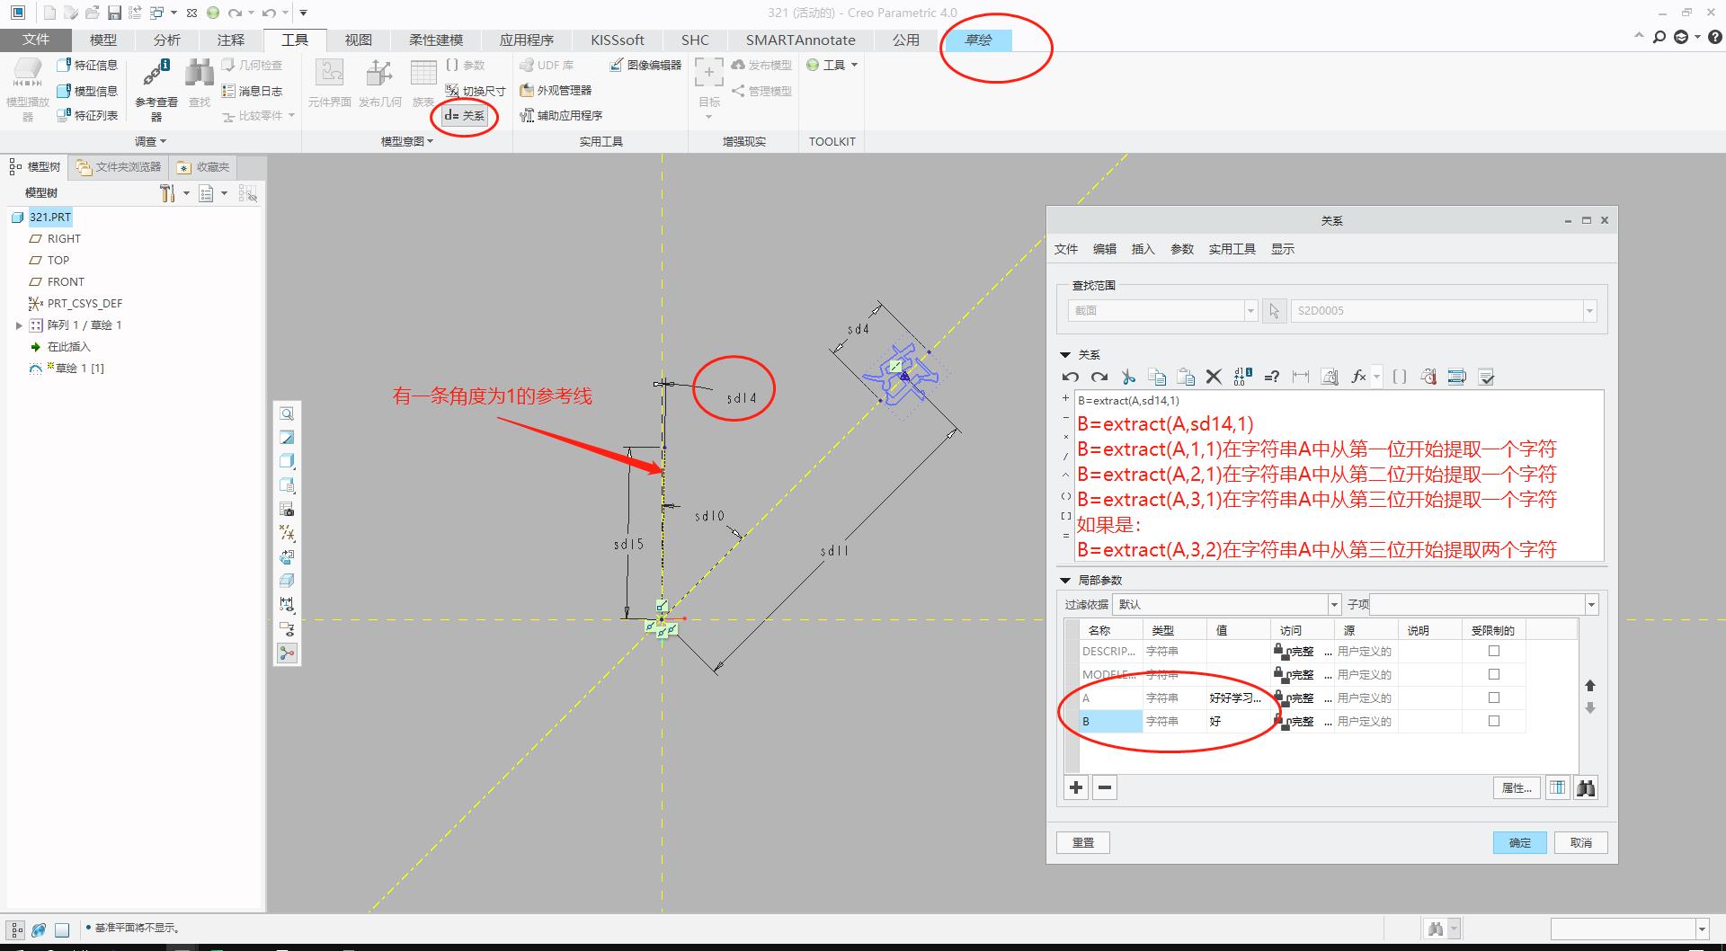The width and height of the screenshot is (1726, 951).
Task: Open the 文件 ribbon tab
Action: [36, 40]
